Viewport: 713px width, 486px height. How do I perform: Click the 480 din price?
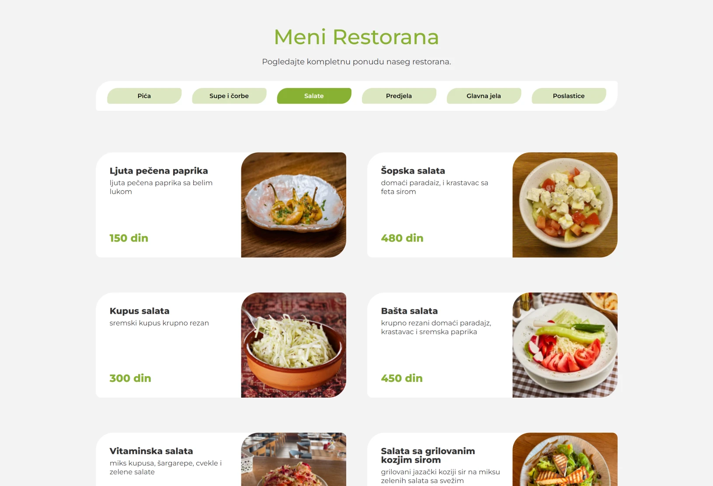pos(402,238)
